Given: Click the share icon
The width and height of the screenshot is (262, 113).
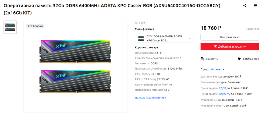Looking at the screenshot, I should coord(245,6).
